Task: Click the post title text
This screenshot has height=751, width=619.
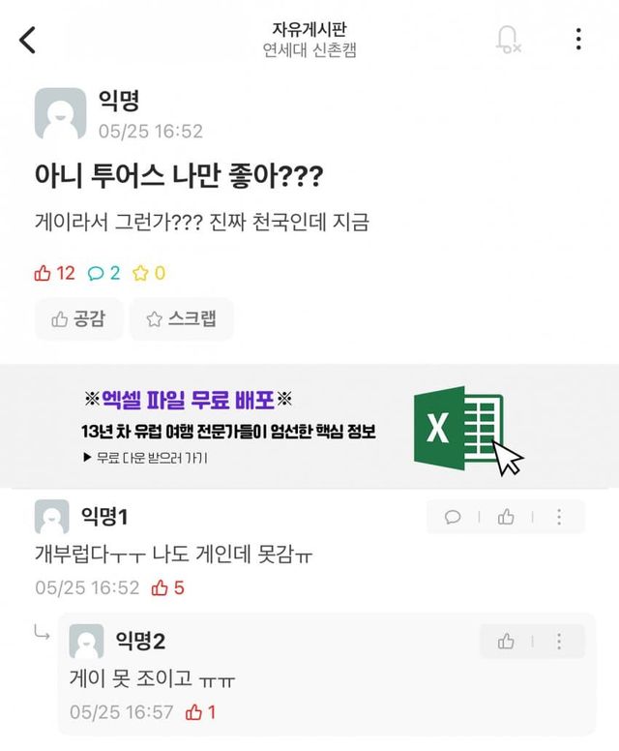Action: [178, 177]
